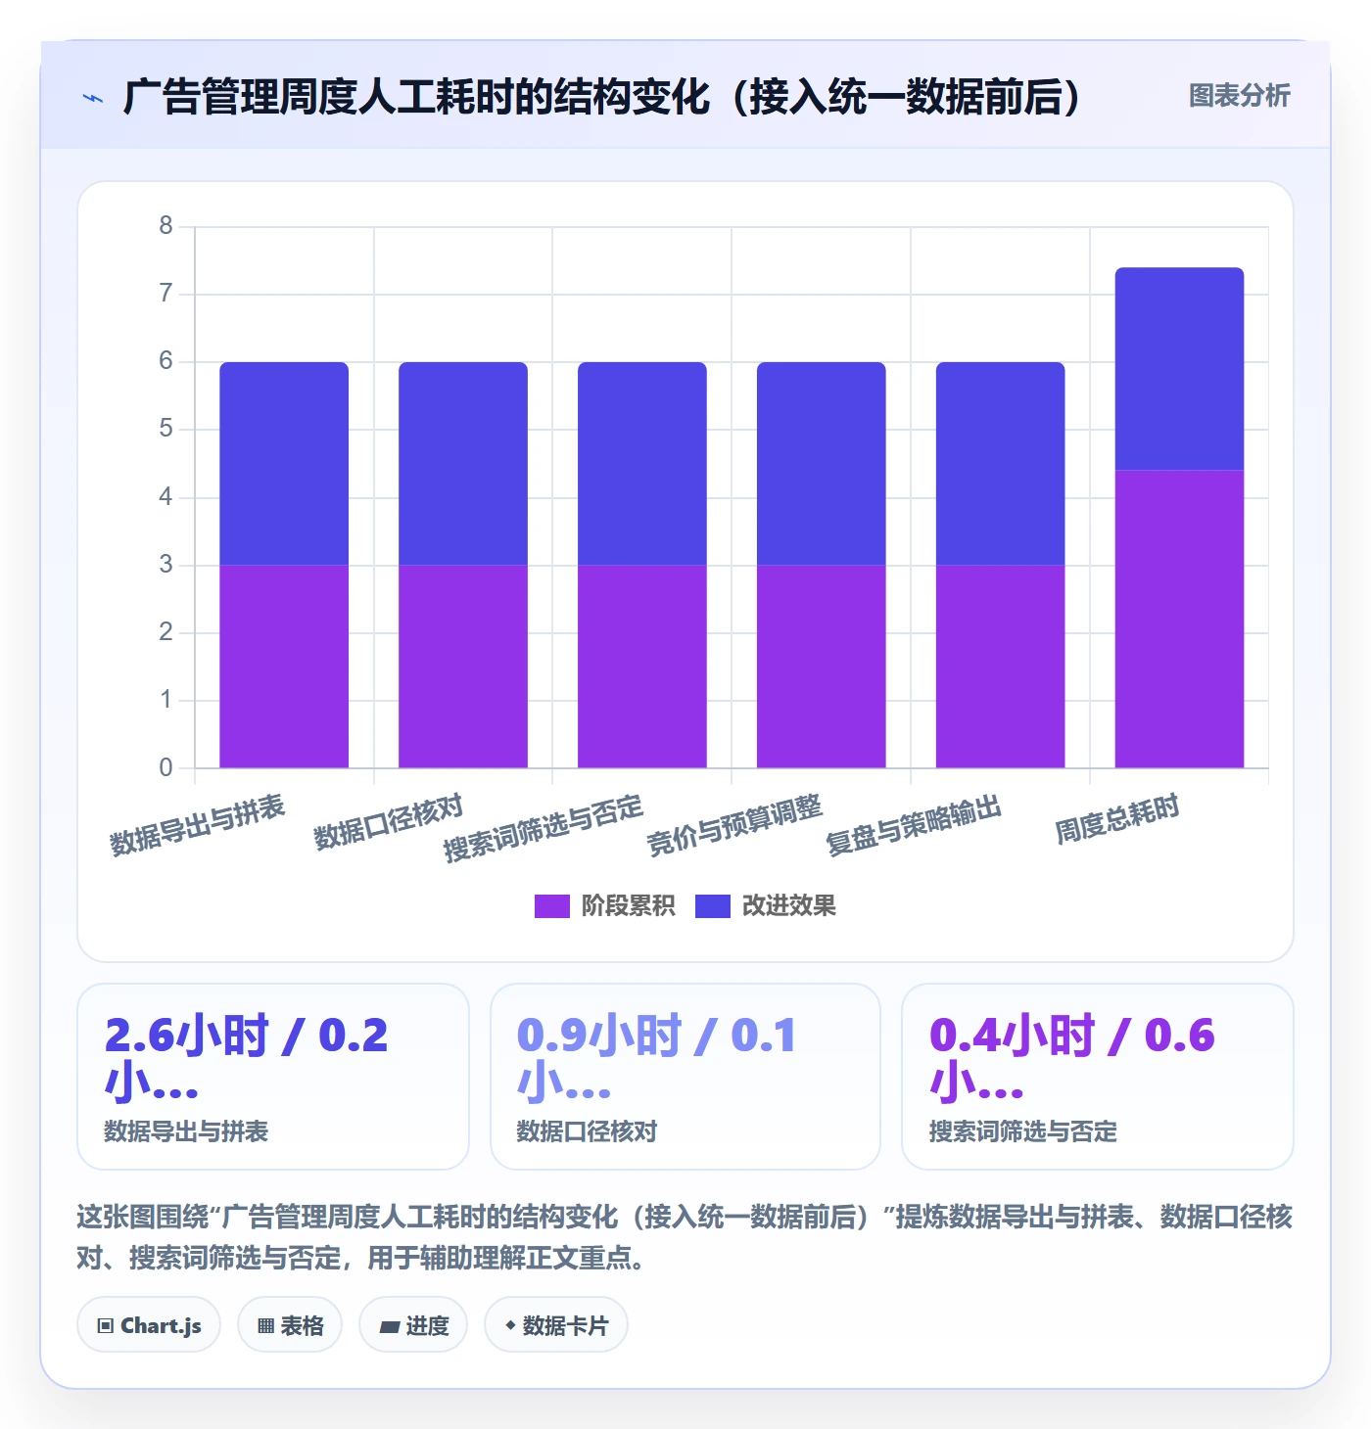
Task: Click the 图表分析 label in the header
Action: click(1239, 96)
